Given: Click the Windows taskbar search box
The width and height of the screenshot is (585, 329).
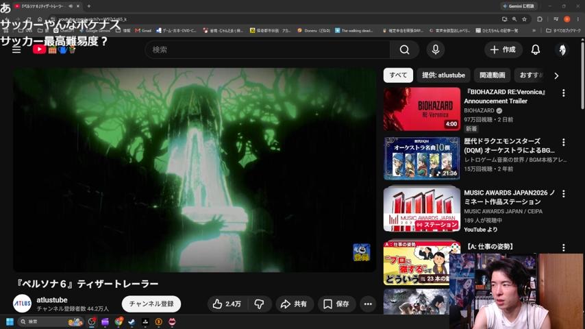Looking at the screenshot, I should click(x=51, y=321).
